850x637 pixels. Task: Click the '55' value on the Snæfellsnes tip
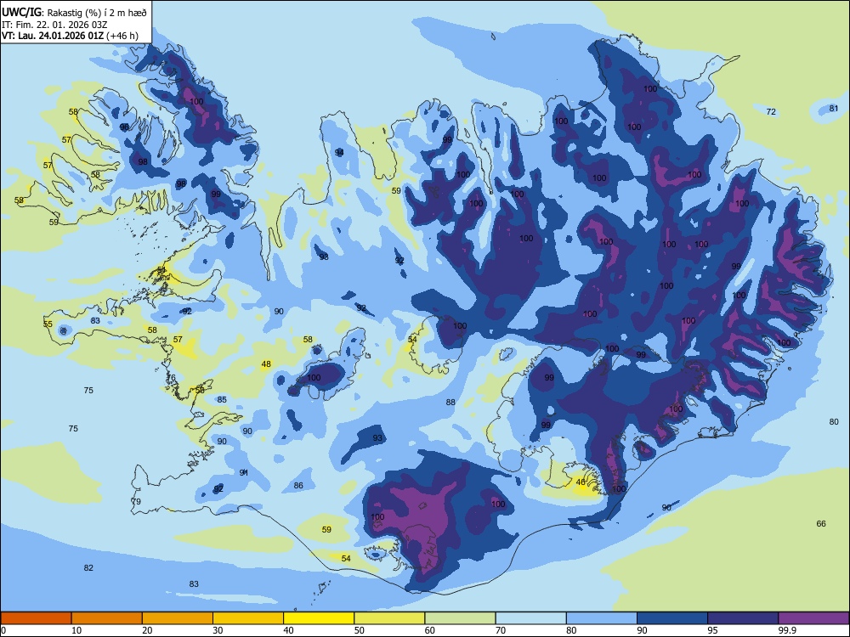[x=48, y=324]
